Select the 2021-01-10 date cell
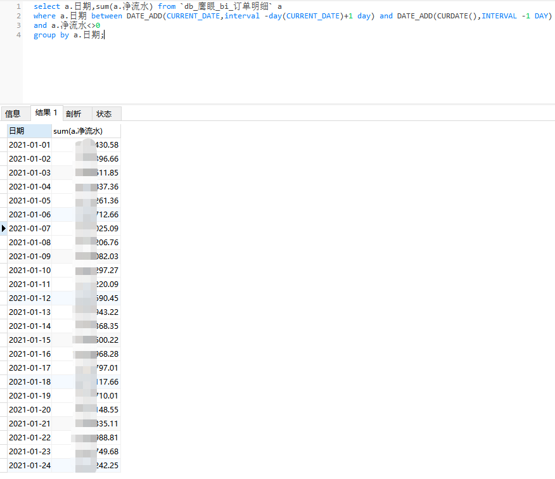Viewport: 555px width, 479px height. (x=29, y=270)
